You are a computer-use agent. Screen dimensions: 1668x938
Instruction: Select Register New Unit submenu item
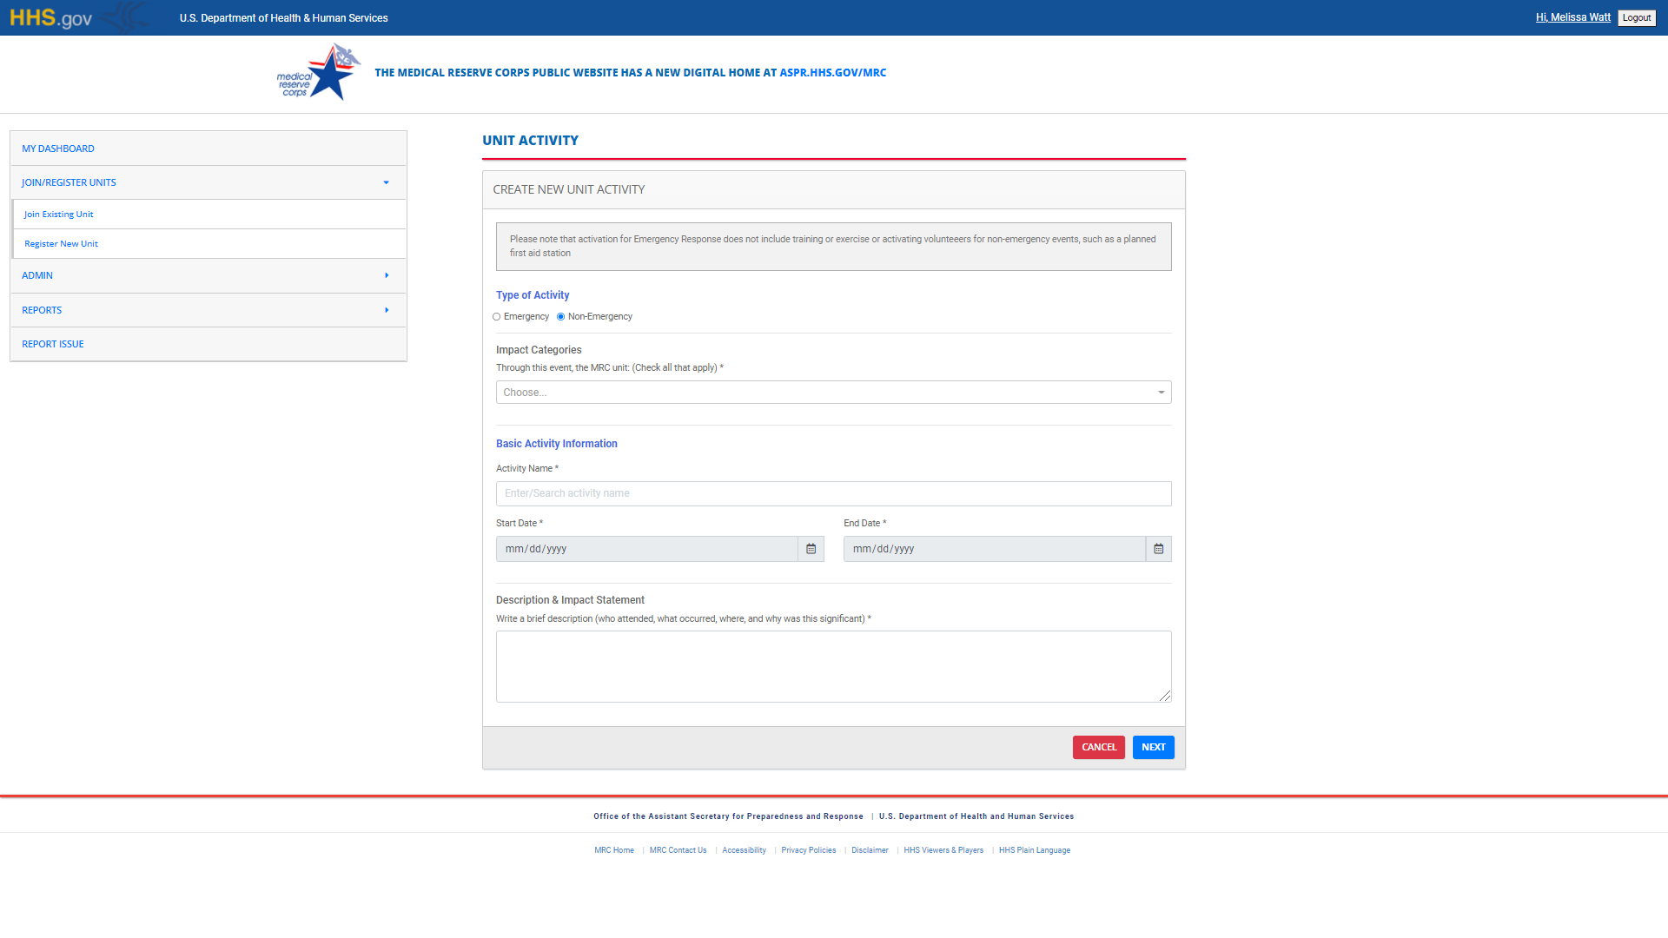pos(62,244)
